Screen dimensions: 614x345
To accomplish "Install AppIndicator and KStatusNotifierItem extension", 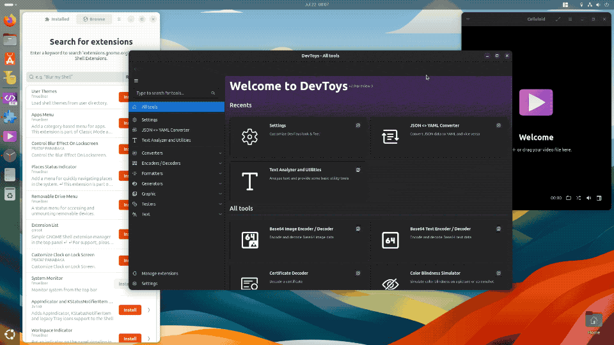I will (130, 310).
